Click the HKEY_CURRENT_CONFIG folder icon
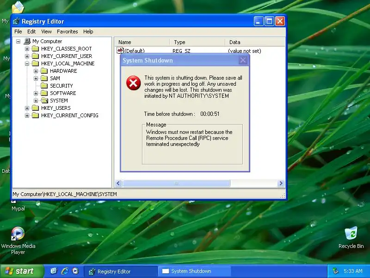This screenshot has width=370, height=278. [36, 115]
